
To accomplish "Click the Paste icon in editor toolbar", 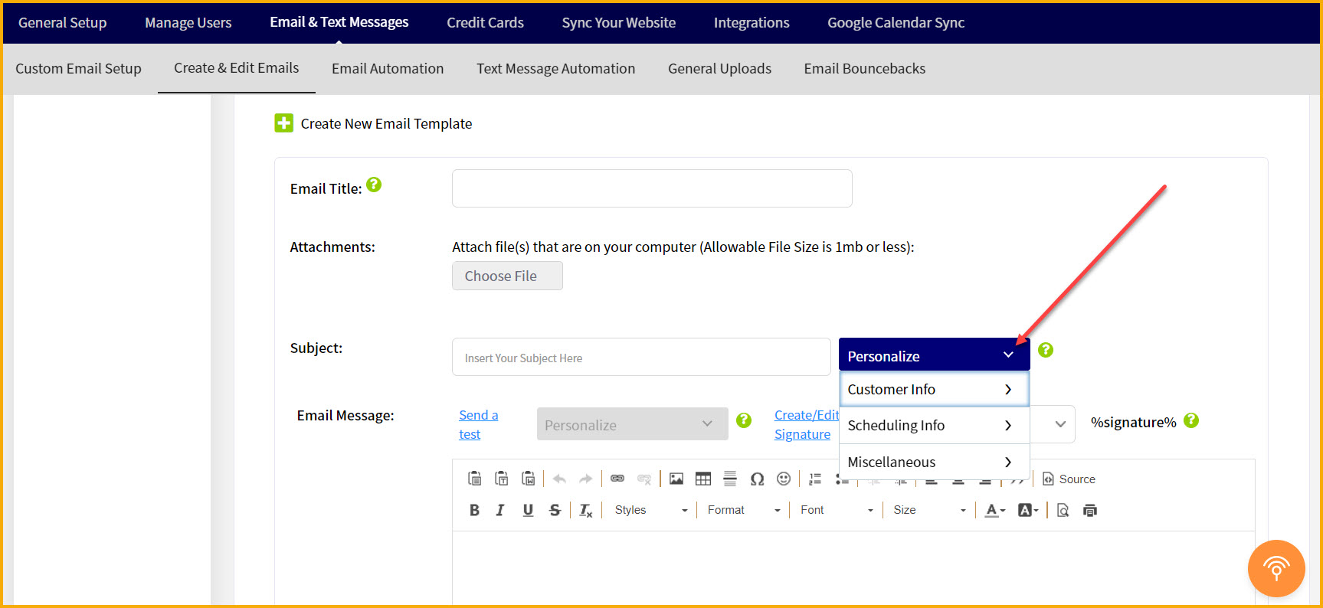I will coord(474,479).
